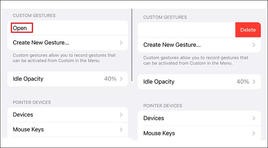Click the Devices row chevron, right panel

click(x=254, y=118)
